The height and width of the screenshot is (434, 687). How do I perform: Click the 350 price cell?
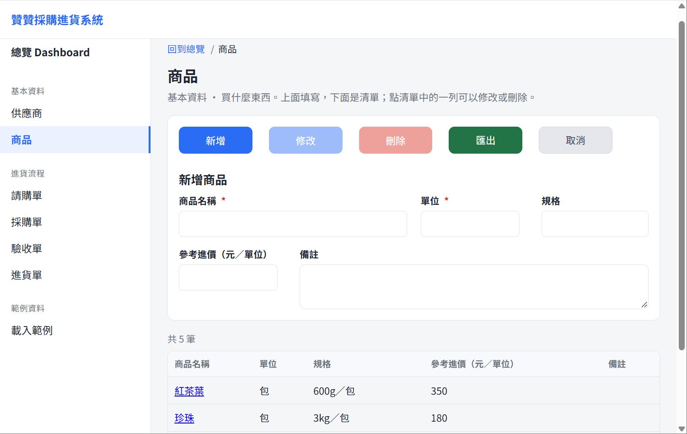(x=439, y=391)
